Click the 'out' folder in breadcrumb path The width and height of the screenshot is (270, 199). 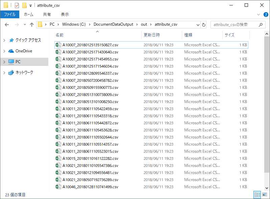tap(144, 24)
